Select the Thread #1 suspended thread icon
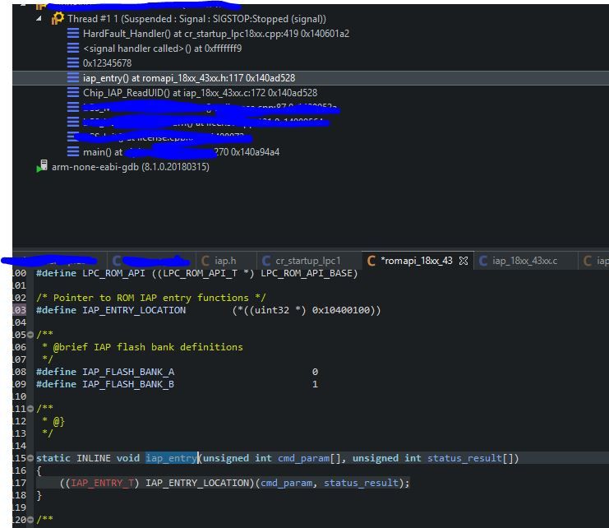609x528 pixels. pyautogui.click(x=58, y=18)
